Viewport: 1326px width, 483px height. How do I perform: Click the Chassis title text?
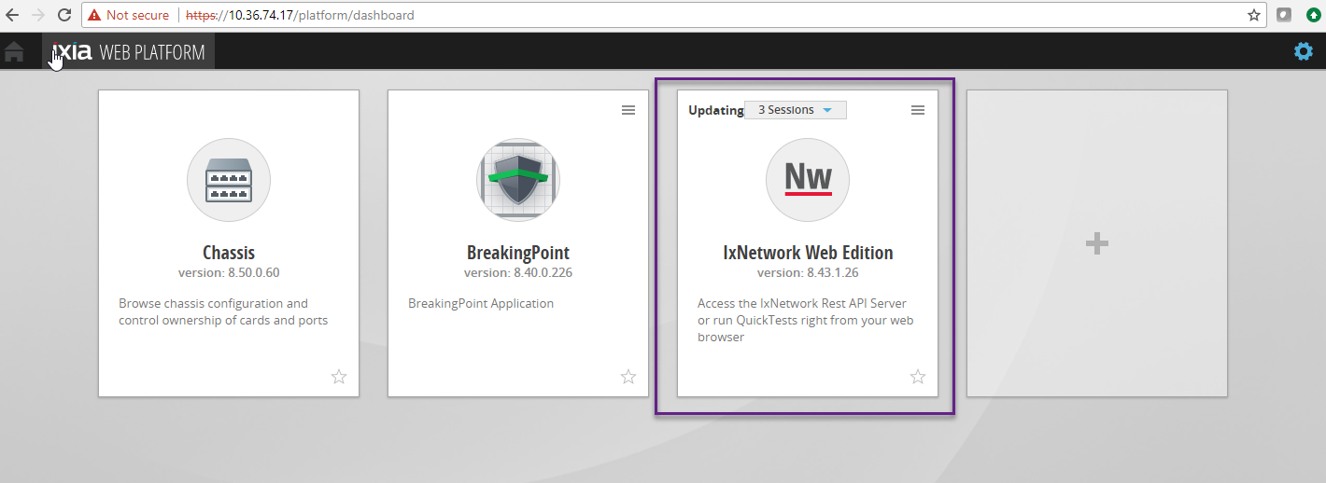pos(229,253)
